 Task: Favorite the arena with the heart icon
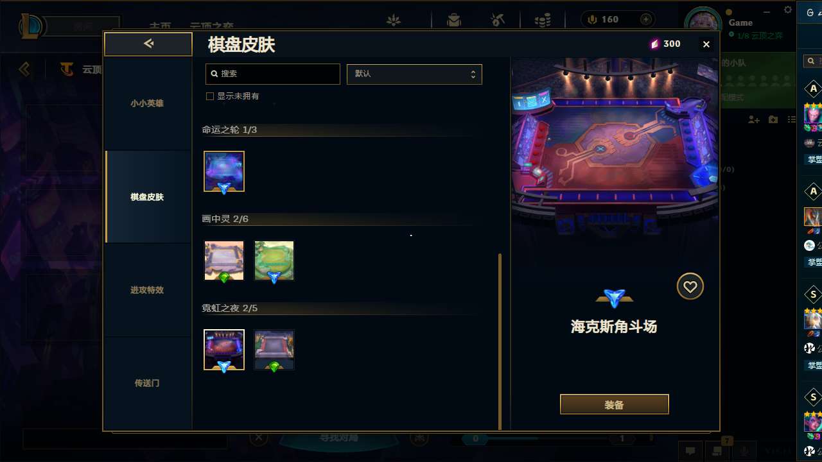(x=690, y=287)
